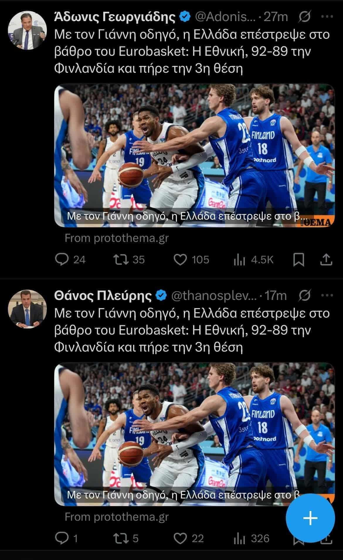Open Άδωνις Γεωργιάδης display name link
The image size is (343, 560).
[115, 17]
